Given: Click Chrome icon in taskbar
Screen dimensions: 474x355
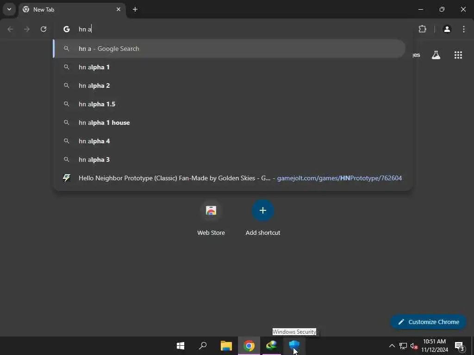Looking at the screenshot, I should coord(249,346).
